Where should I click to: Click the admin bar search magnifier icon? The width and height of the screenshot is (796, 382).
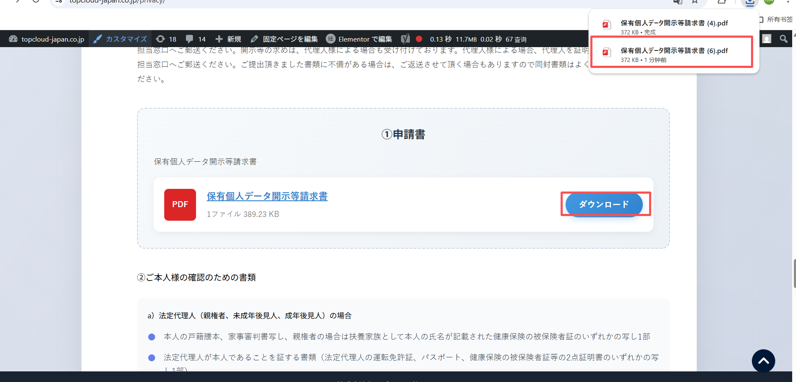(783, 39)
